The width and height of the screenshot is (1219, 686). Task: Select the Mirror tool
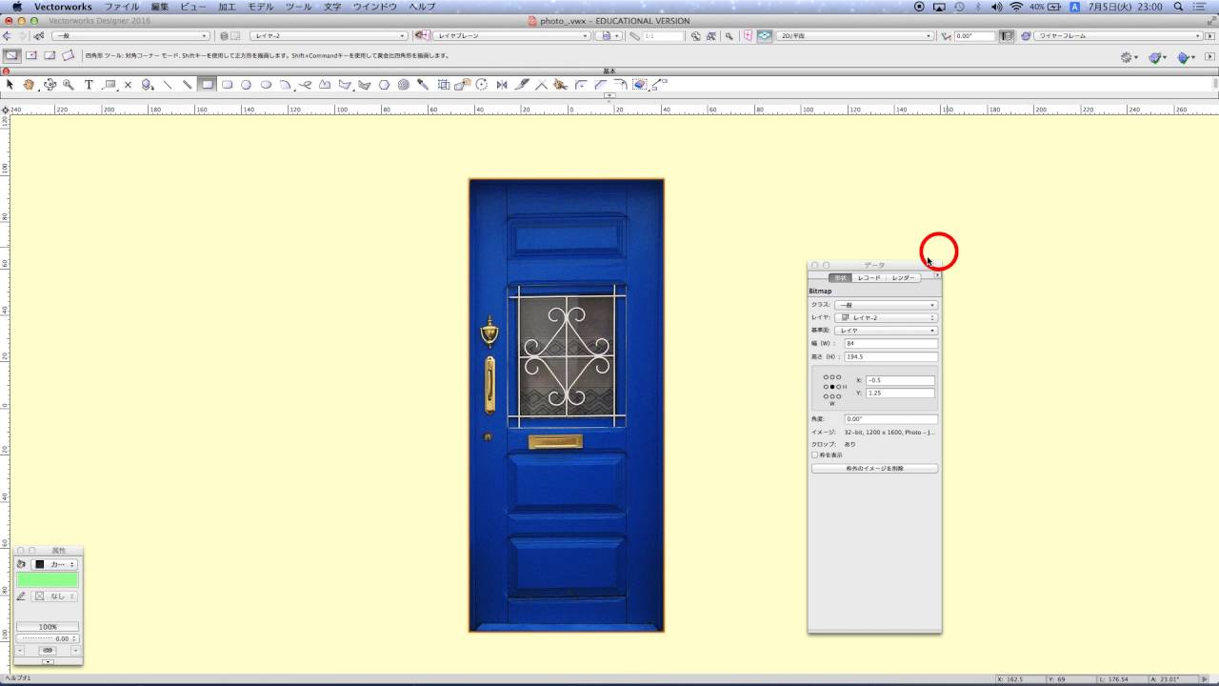click(502, 85)
